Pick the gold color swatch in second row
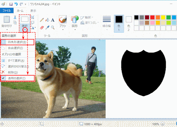 click(158, 23)
